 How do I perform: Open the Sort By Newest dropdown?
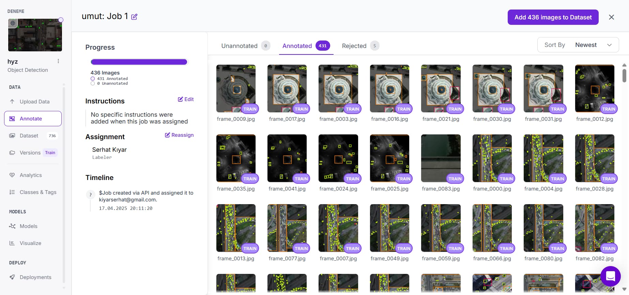(578, 45)
